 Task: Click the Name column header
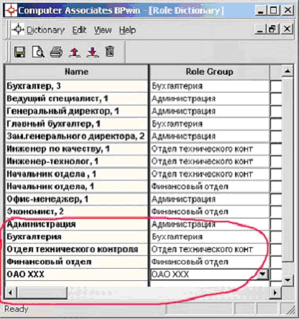[x=76, y=72]
